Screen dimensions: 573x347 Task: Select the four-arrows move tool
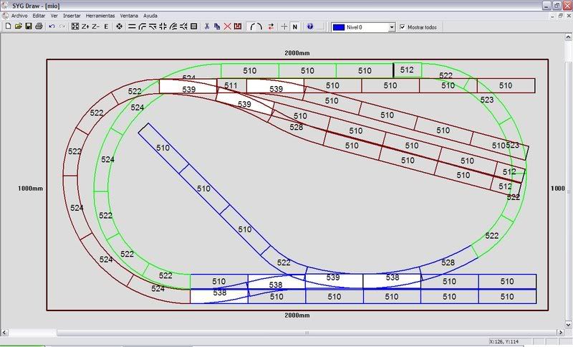coord(119,27)
